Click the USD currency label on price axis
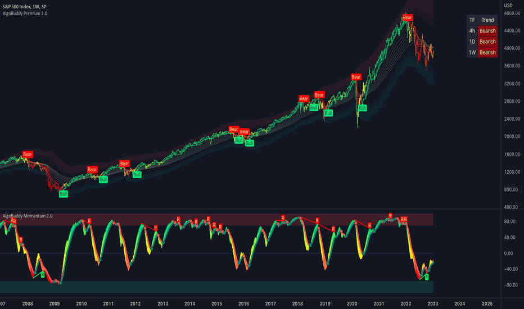Image resolution: width=524 pixels, height=309 pixels. 508,6
